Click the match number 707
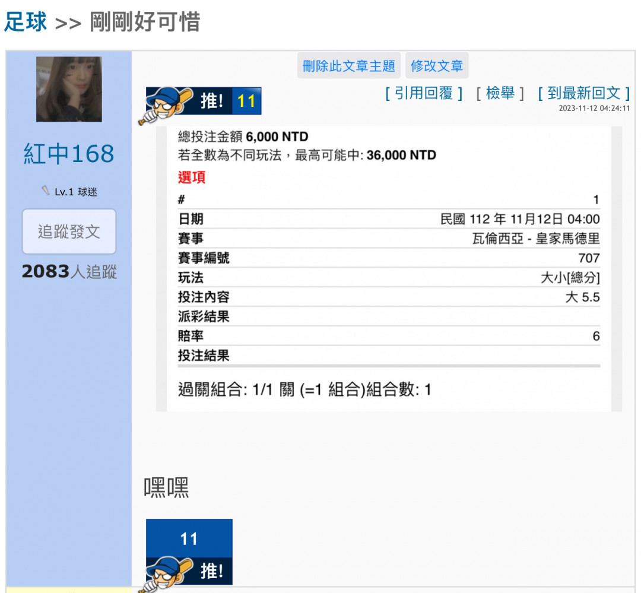Image resolution: width=641 pixels, height=593 pixels. [x=589, y=258]
